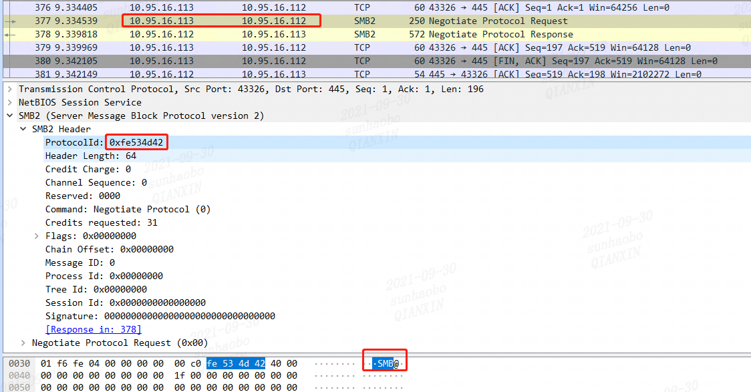
Task: Expand the Transmission Control Protocol section
Action: (9, 88)
